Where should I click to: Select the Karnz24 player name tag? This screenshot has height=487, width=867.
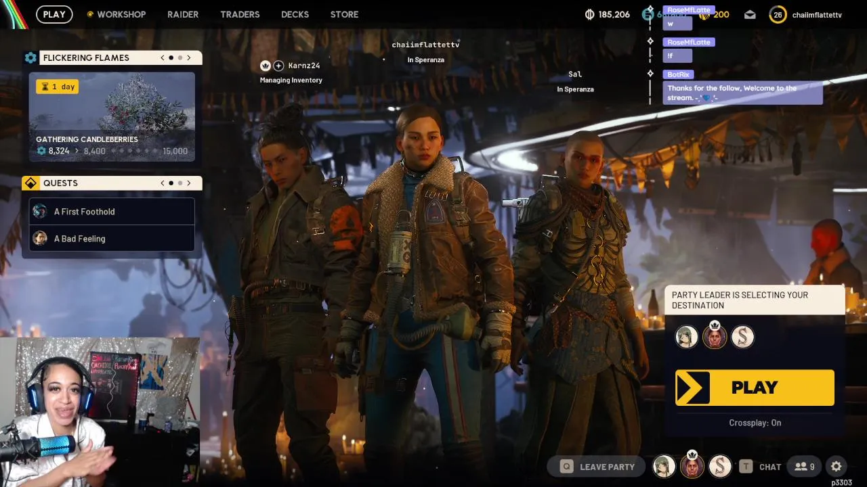304,66
